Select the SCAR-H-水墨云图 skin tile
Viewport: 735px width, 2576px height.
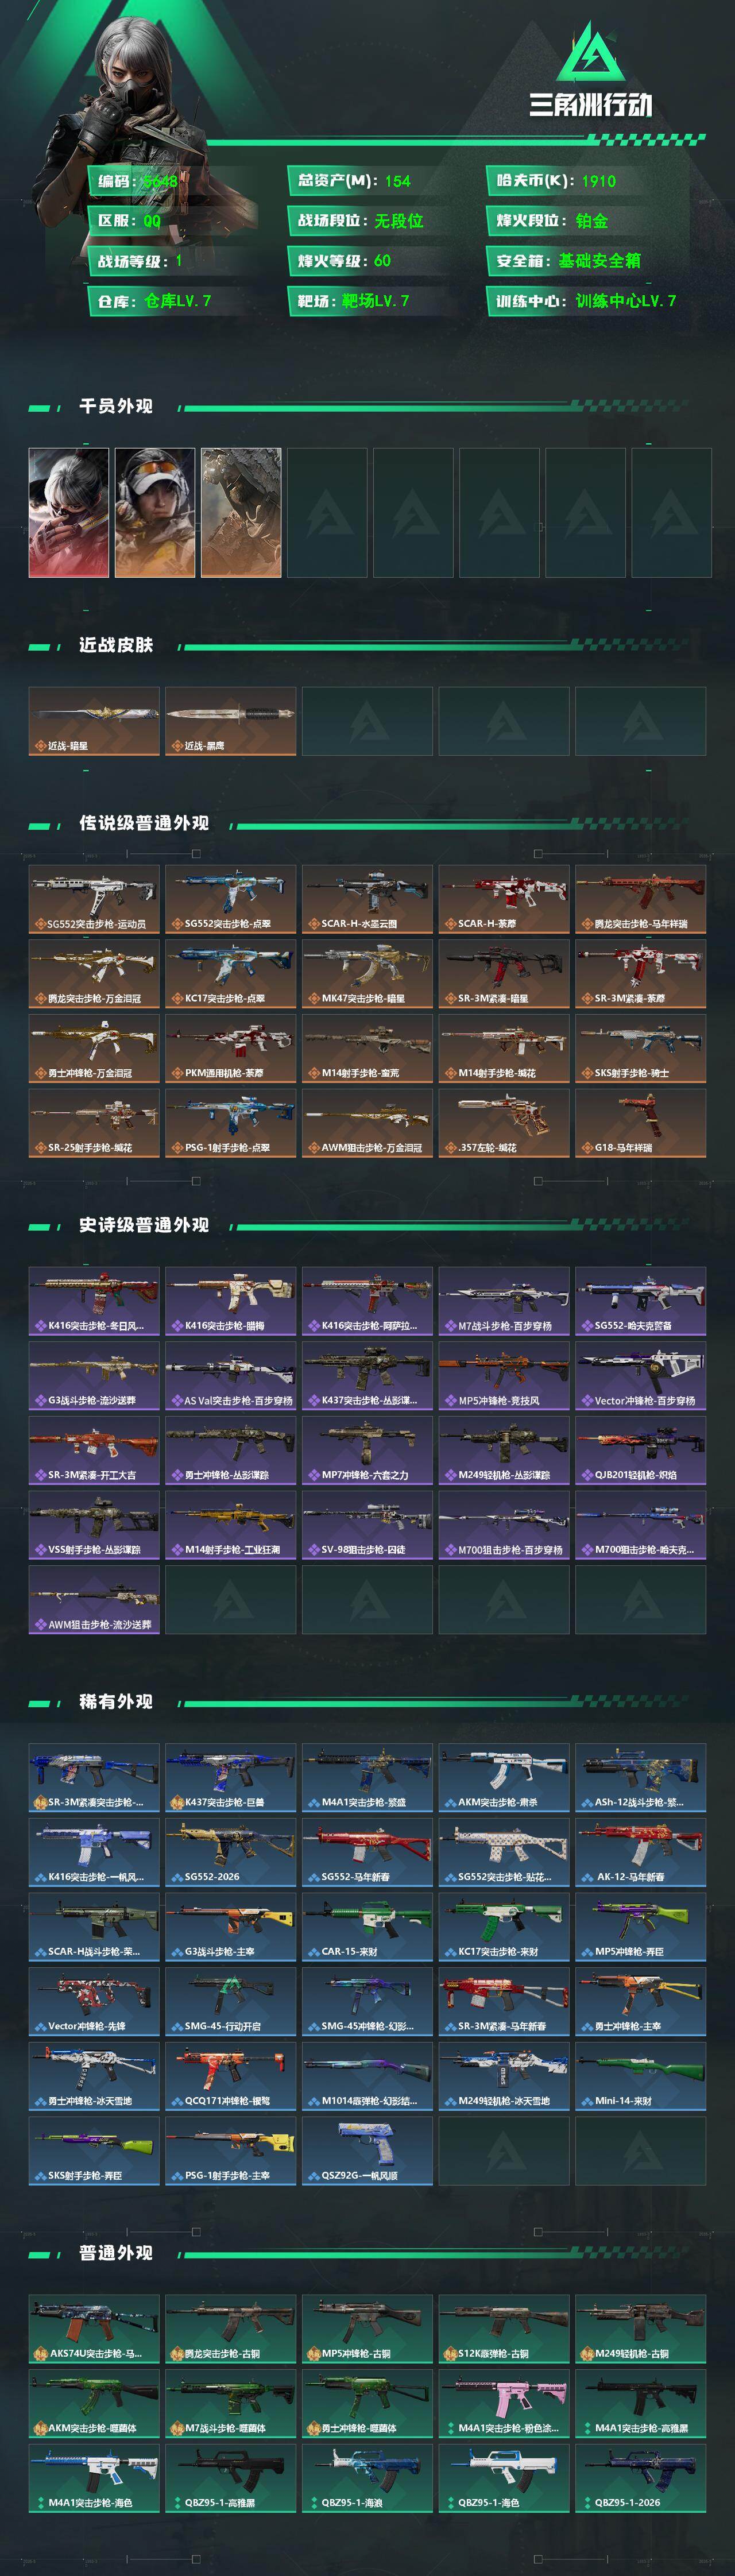click(368, 899)
